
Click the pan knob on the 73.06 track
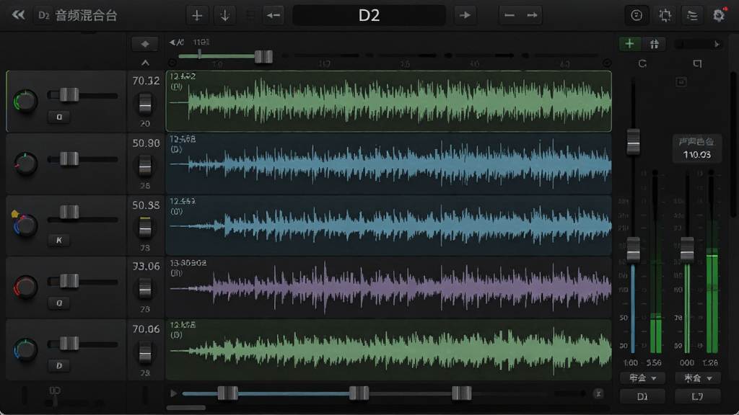click(25, 287)
